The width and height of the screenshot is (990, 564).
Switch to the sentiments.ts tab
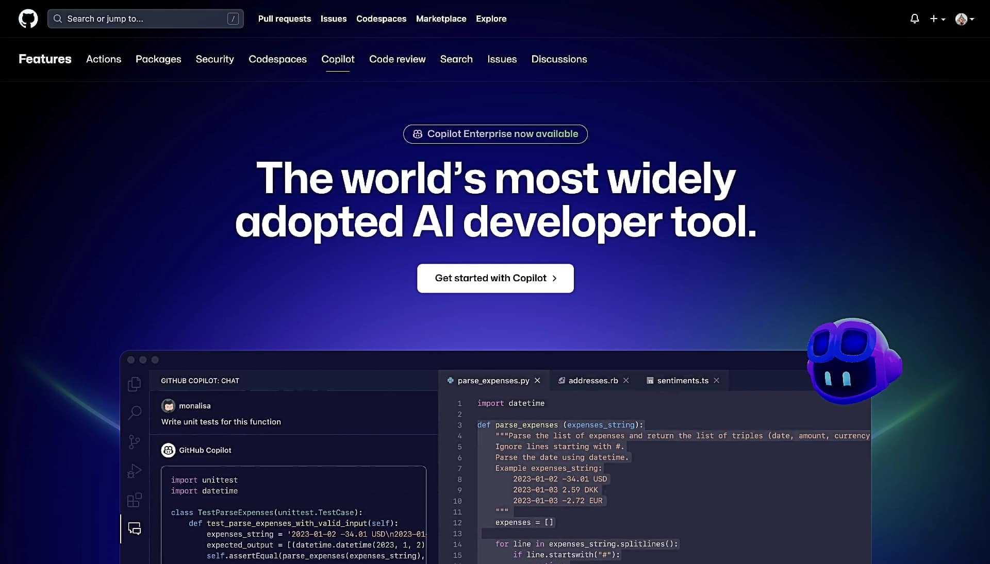[x=682, y=381]
